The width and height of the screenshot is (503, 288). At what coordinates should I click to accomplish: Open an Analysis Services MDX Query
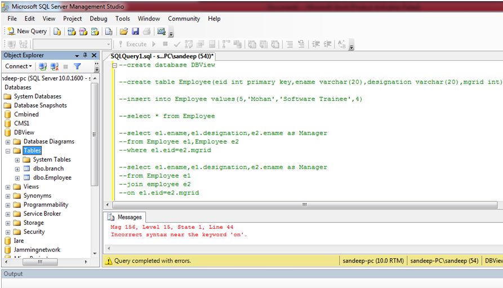(72, 31)
